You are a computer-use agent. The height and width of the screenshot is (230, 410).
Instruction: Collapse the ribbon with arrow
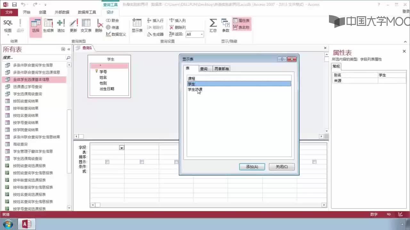[405, 41]
